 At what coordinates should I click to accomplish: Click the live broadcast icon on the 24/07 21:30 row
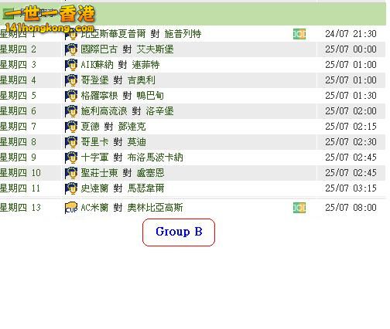click(x=299, y=34)
